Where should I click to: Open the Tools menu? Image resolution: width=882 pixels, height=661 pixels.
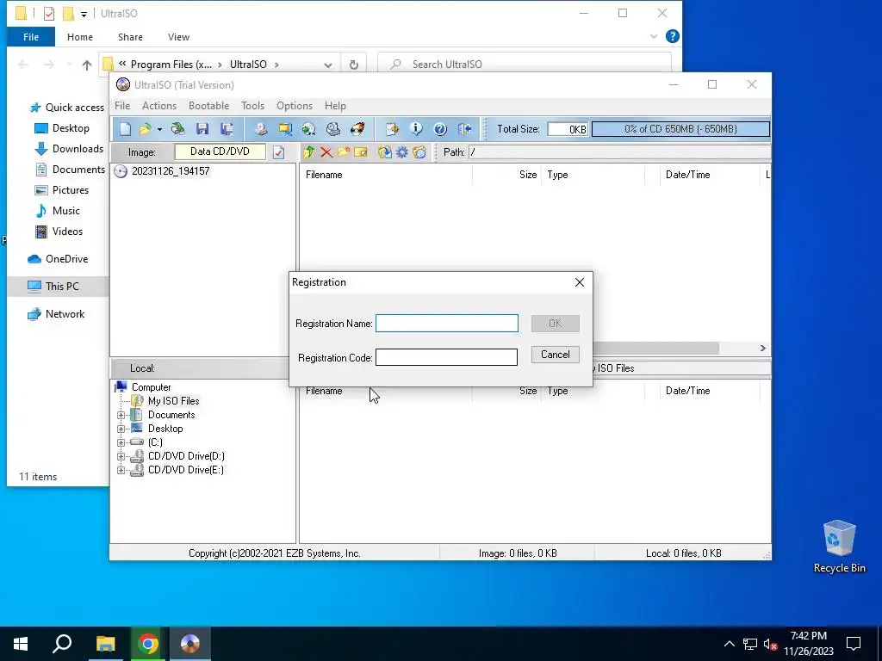252,106
